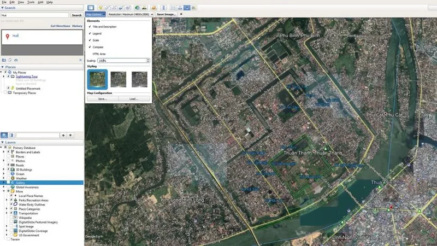Click the Print icon in top toolbar
The image size is (437, 246).
tap(180, 8)
